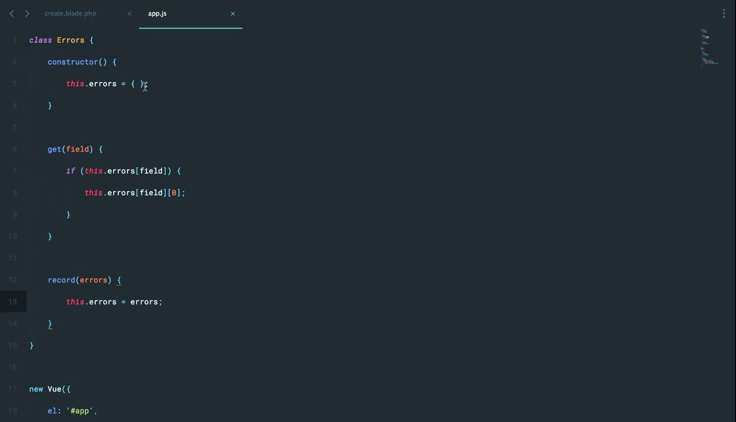Place cursor on the 'constructor' keyword
This screenshot has height=422, width=736.
73,62
